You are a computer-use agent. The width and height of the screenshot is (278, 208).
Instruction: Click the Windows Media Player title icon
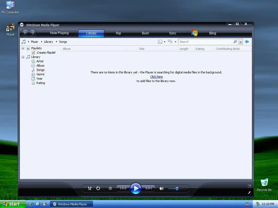tap(22, 25)
